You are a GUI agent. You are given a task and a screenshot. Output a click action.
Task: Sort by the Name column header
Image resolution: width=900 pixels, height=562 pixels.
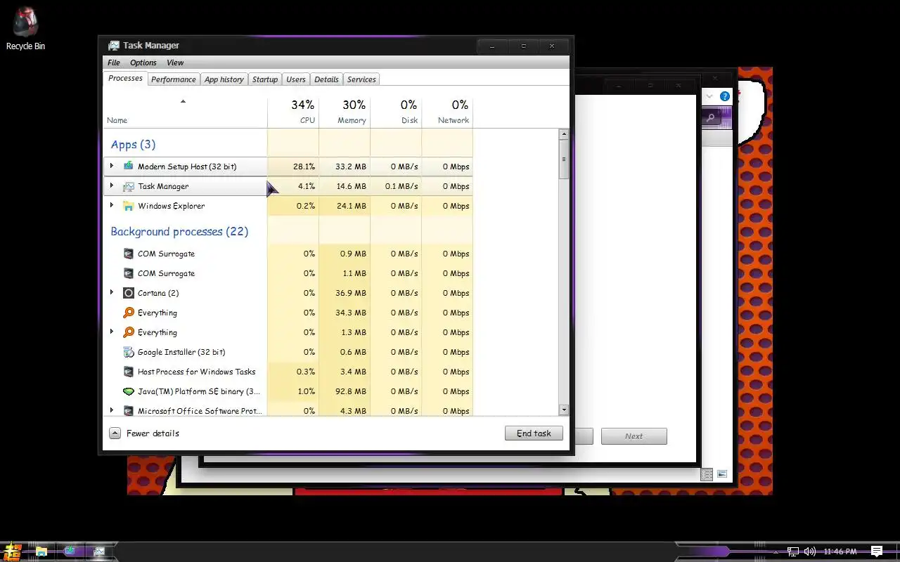tap(186, 112)
